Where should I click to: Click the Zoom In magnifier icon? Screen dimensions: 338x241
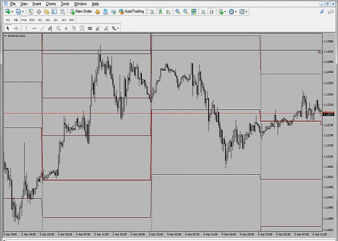click(x=178, y=12)
